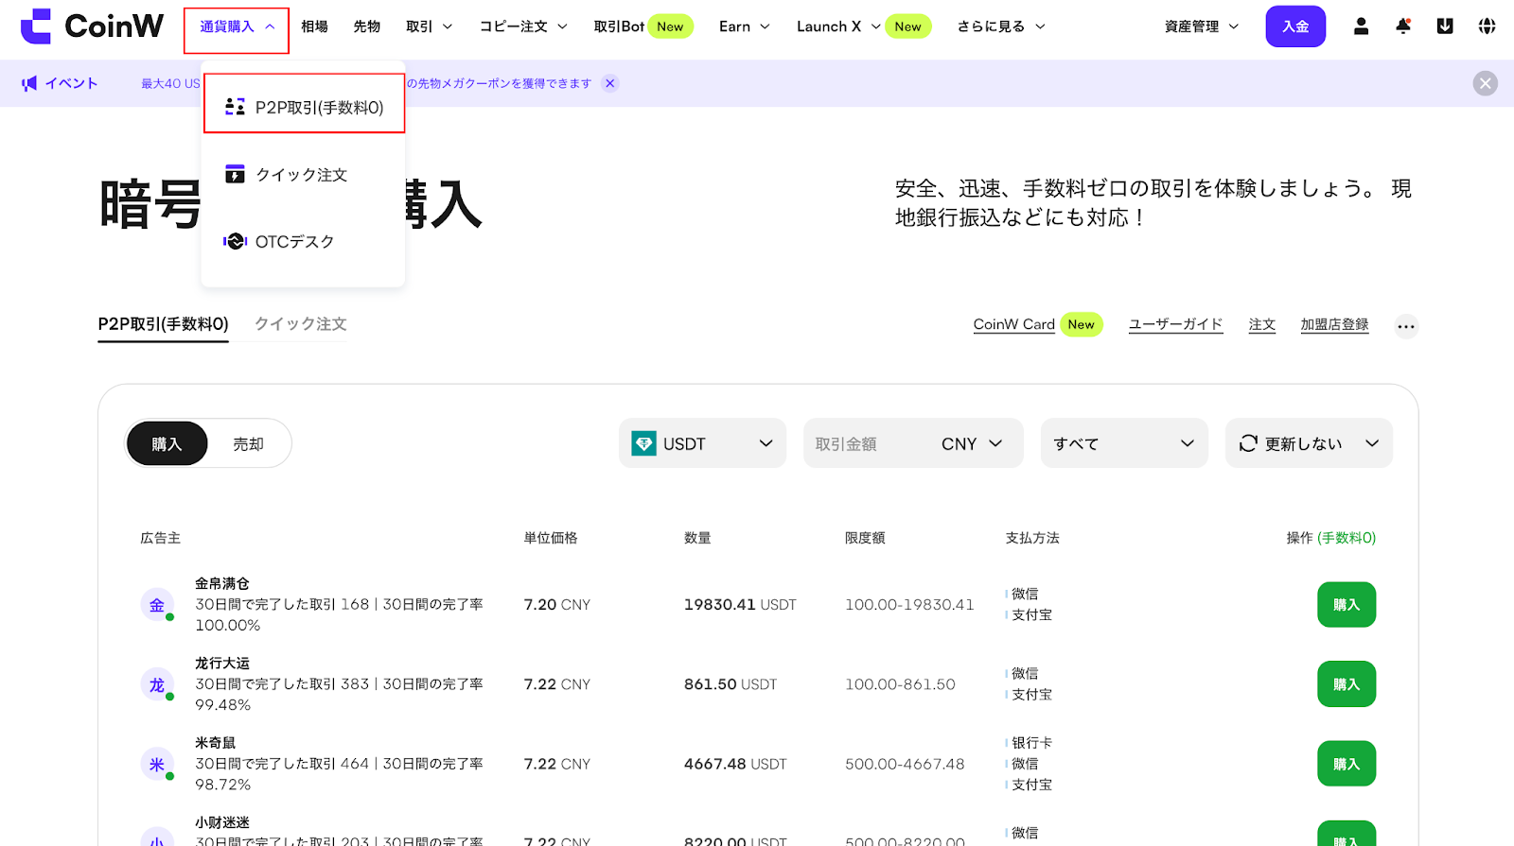Collapse the 通貨購入 nav menu
Screen dimensions: 1514x846
tap(237, 26)
